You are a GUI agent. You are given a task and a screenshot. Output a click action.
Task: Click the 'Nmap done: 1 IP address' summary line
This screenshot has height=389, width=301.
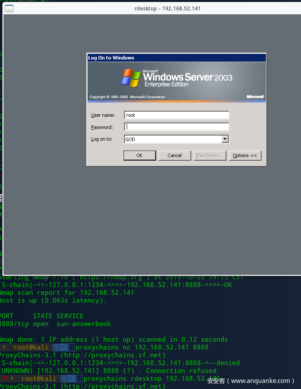click(114, 340)
